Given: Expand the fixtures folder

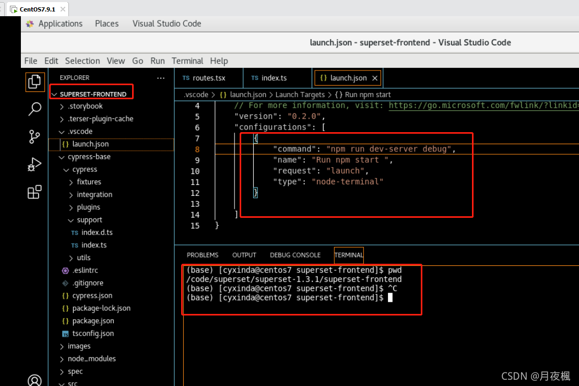Looking at the screenshot, I should pos(71,182).
